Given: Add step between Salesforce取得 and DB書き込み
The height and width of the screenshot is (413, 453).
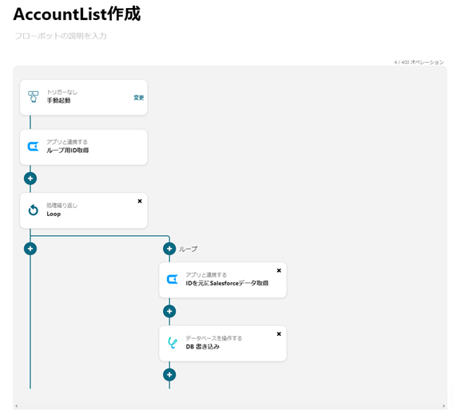Looking at the screenshot, I should pyautogui.click(x=169, y=311).
